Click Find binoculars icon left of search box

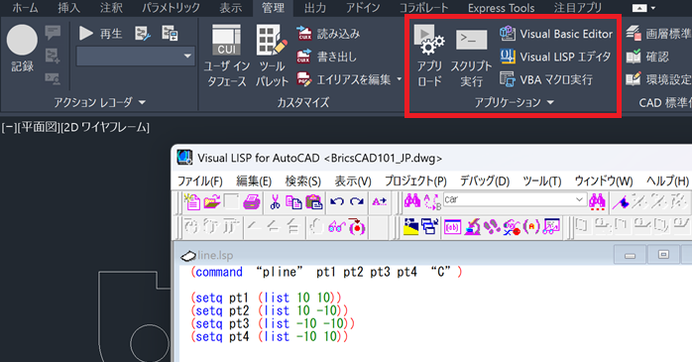[x=412, y=201]
